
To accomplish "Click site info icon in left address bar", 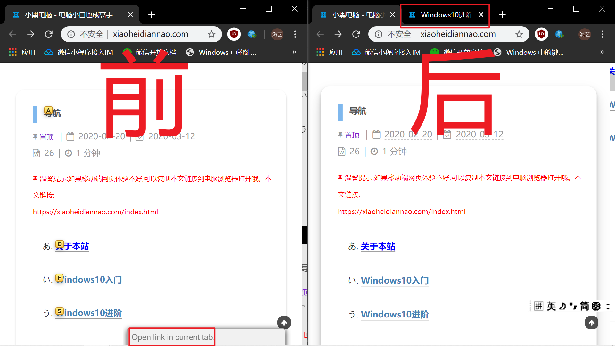I will (71, 34).
